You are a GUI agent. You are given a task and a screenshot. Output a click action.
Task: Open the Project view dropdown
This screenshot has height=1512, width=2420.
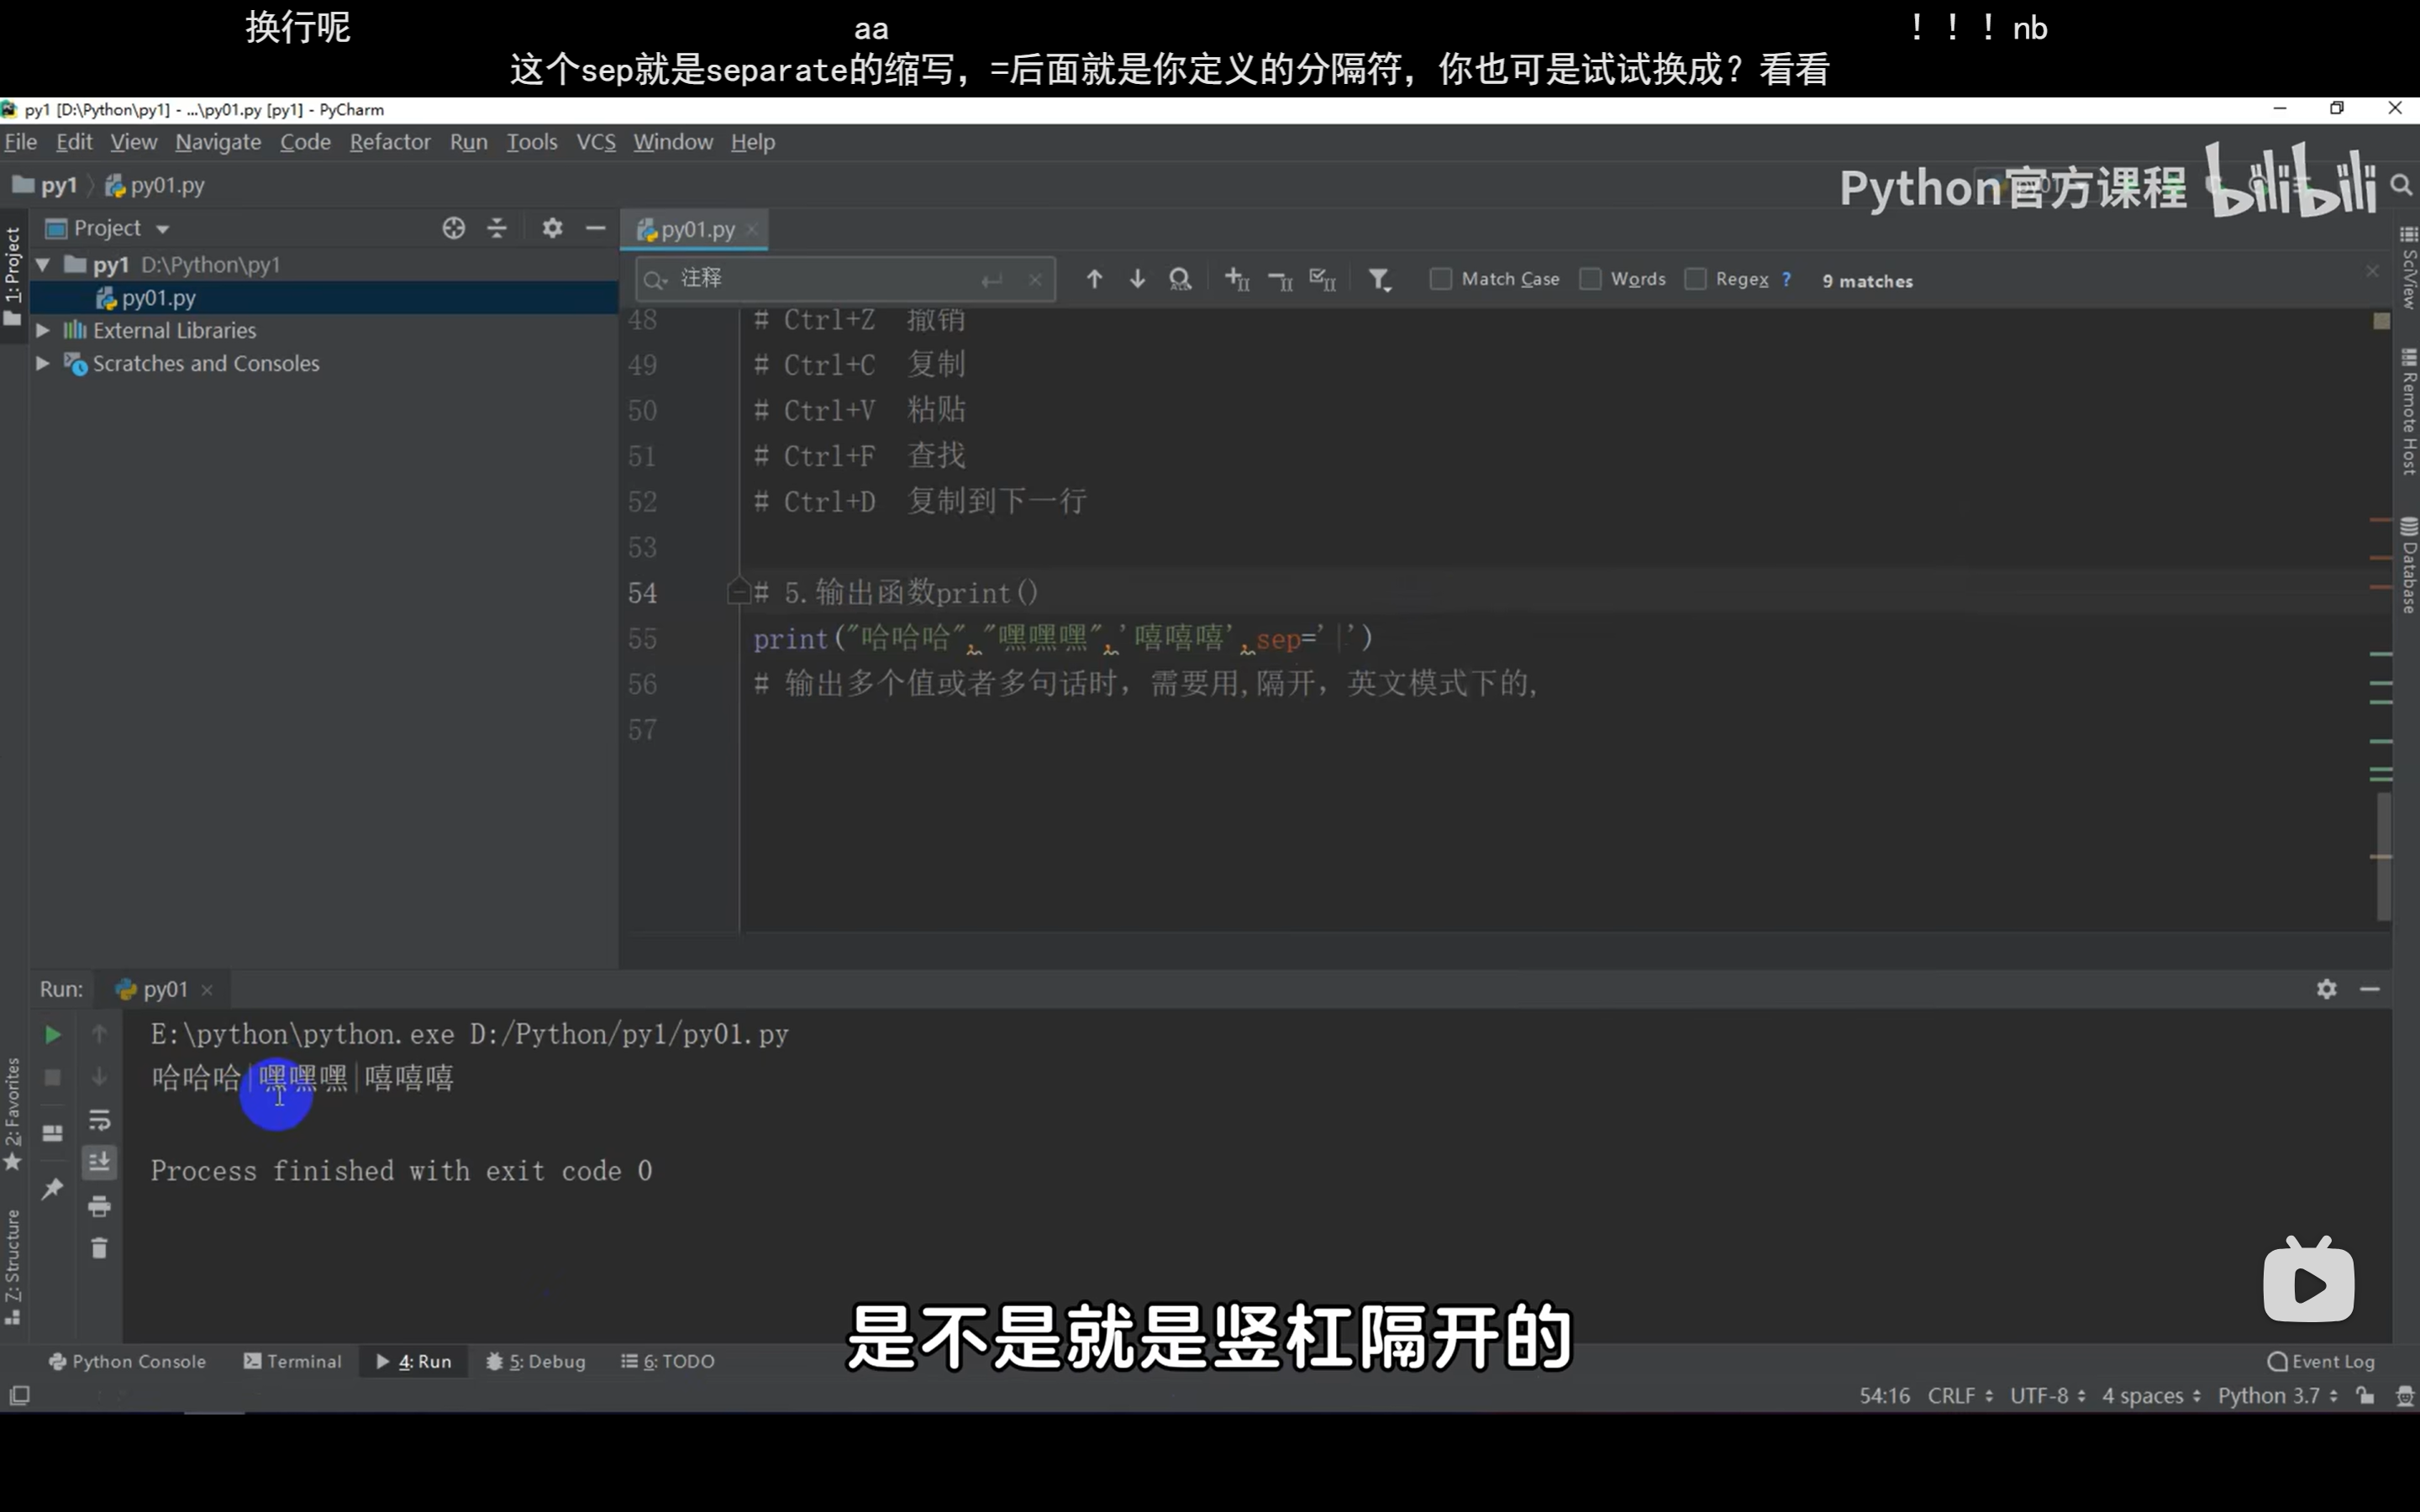162,229
